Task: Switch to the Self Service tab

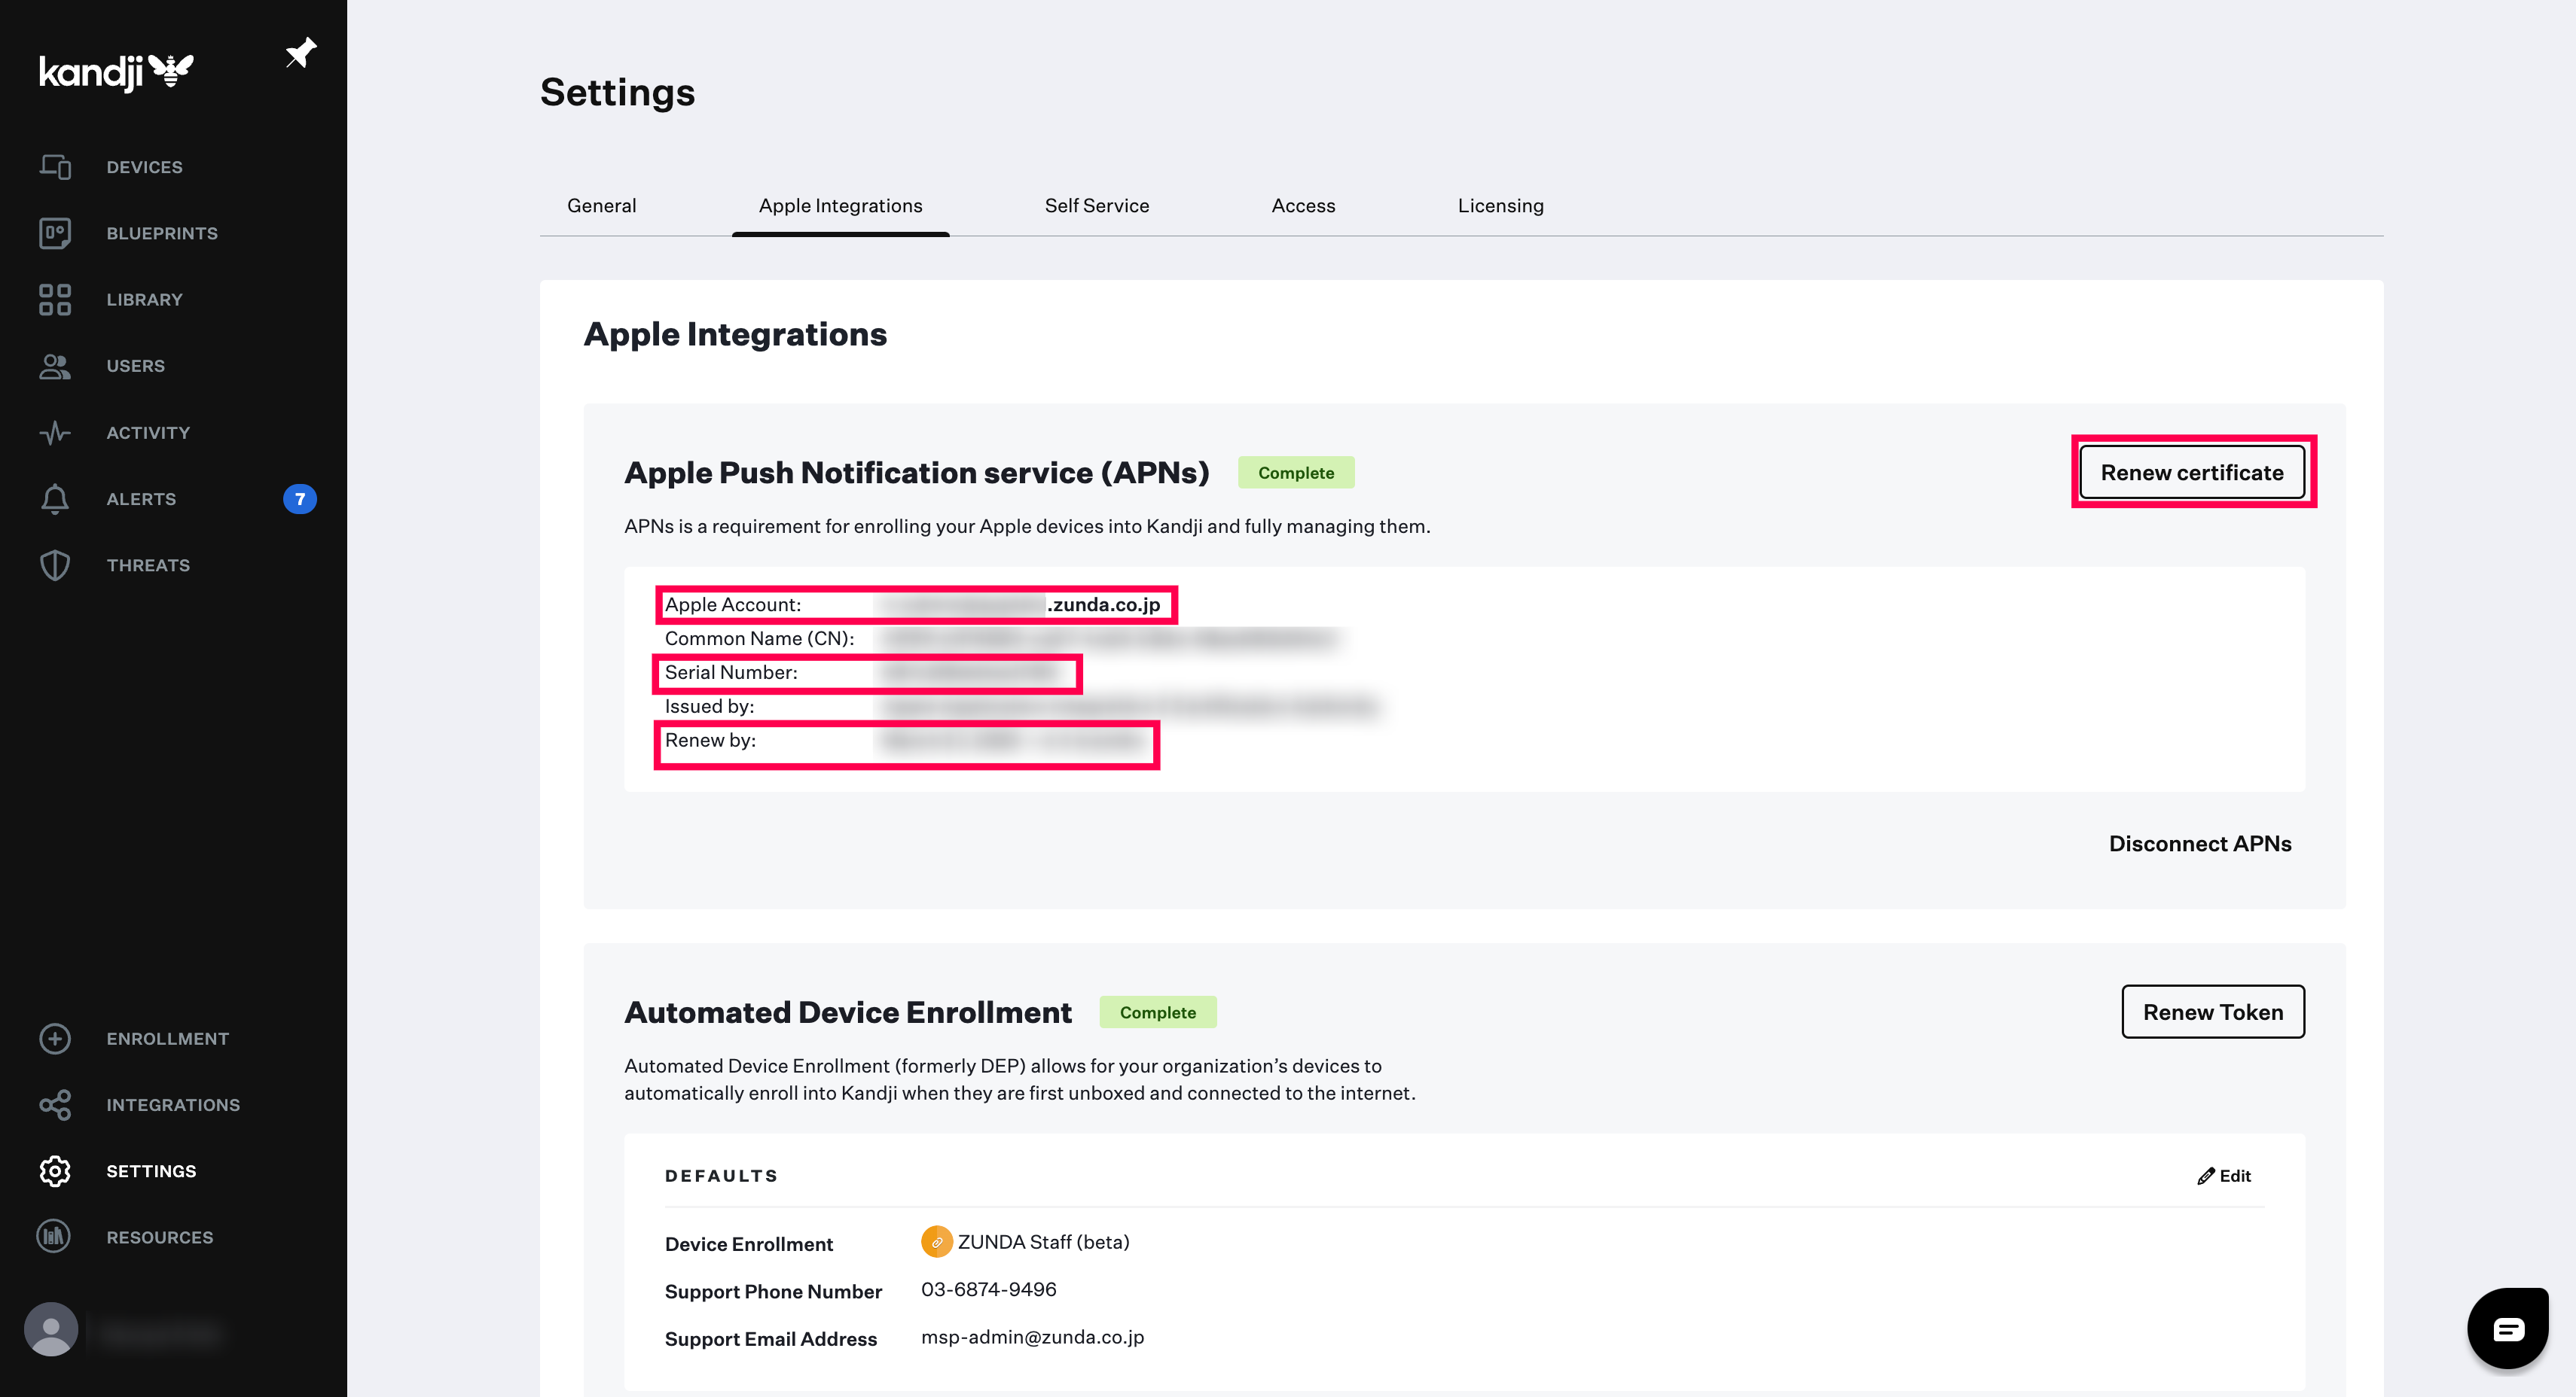Action: click(x=1097, y=205)
